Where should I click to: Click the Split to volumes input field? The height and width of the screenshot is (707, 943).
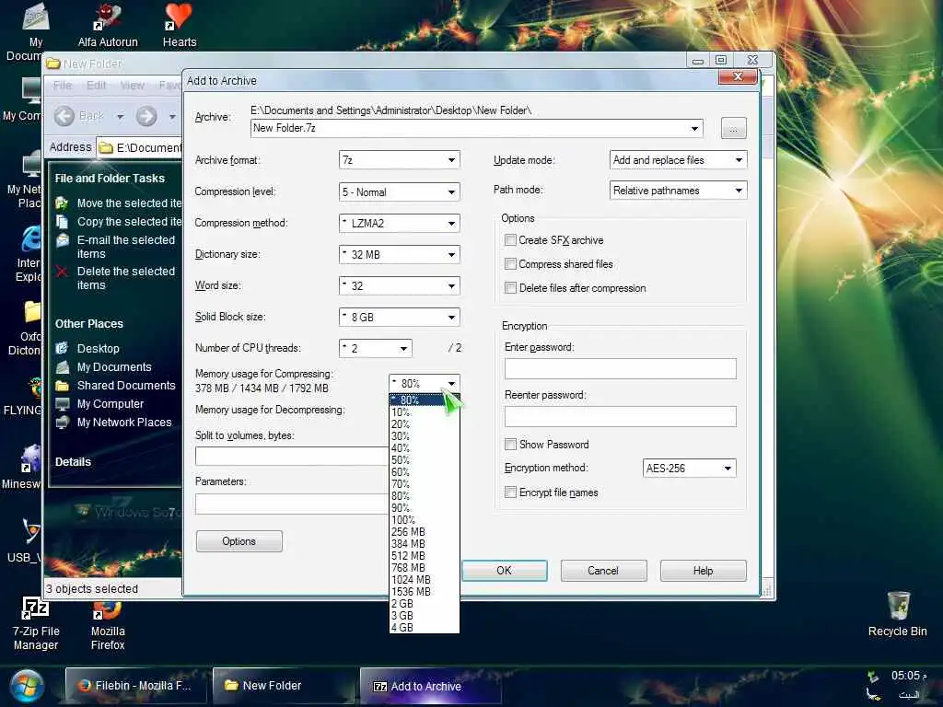(292, 457)
